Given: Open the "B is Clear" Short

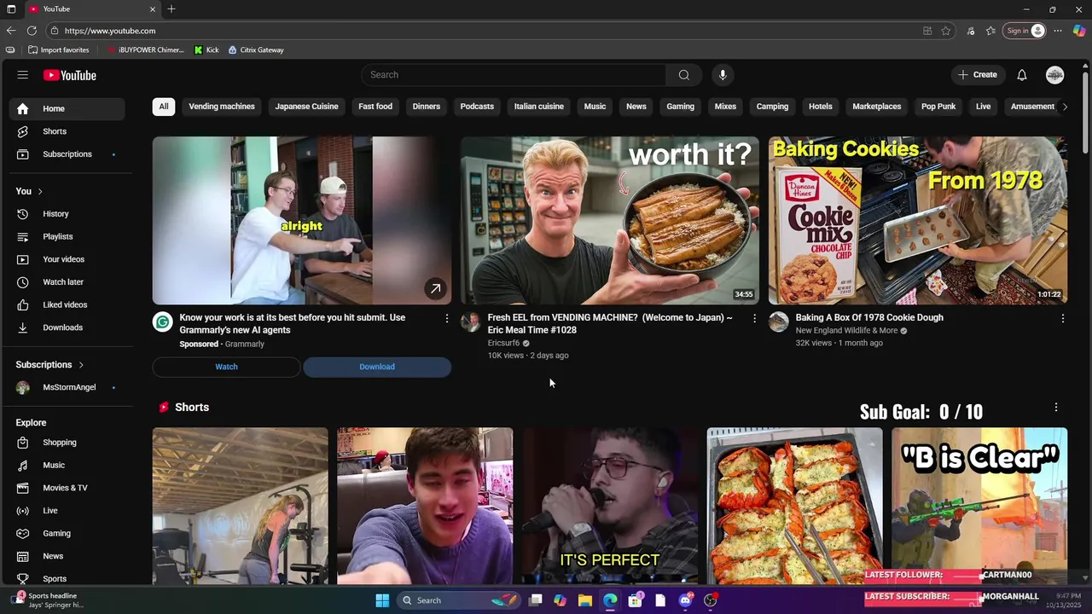Looking at the screenshot, I should pyautogui.click(x=979, y=507).
